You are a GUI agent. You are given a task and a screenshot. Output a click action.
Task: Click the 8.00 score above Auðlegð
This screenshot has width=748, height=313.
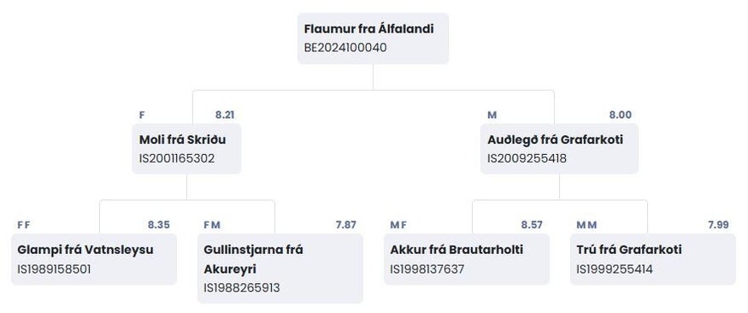620,115
